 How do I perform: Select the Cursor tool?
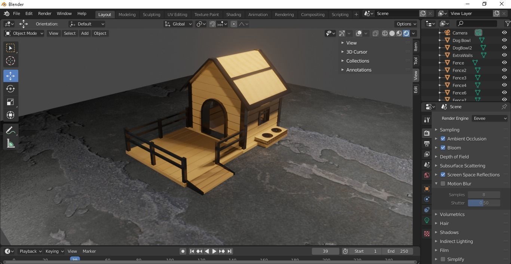[10, 61]
